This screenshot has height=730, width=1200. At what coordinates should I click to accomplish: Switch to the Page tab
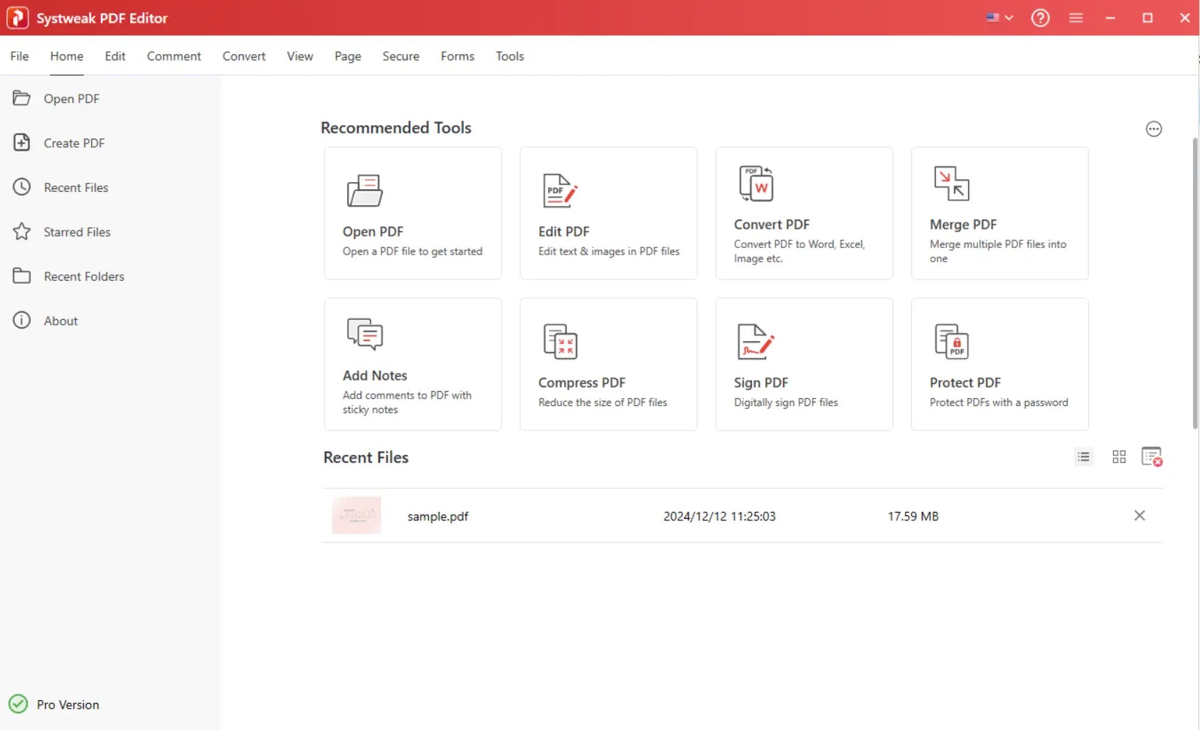(x=348, y=56)
